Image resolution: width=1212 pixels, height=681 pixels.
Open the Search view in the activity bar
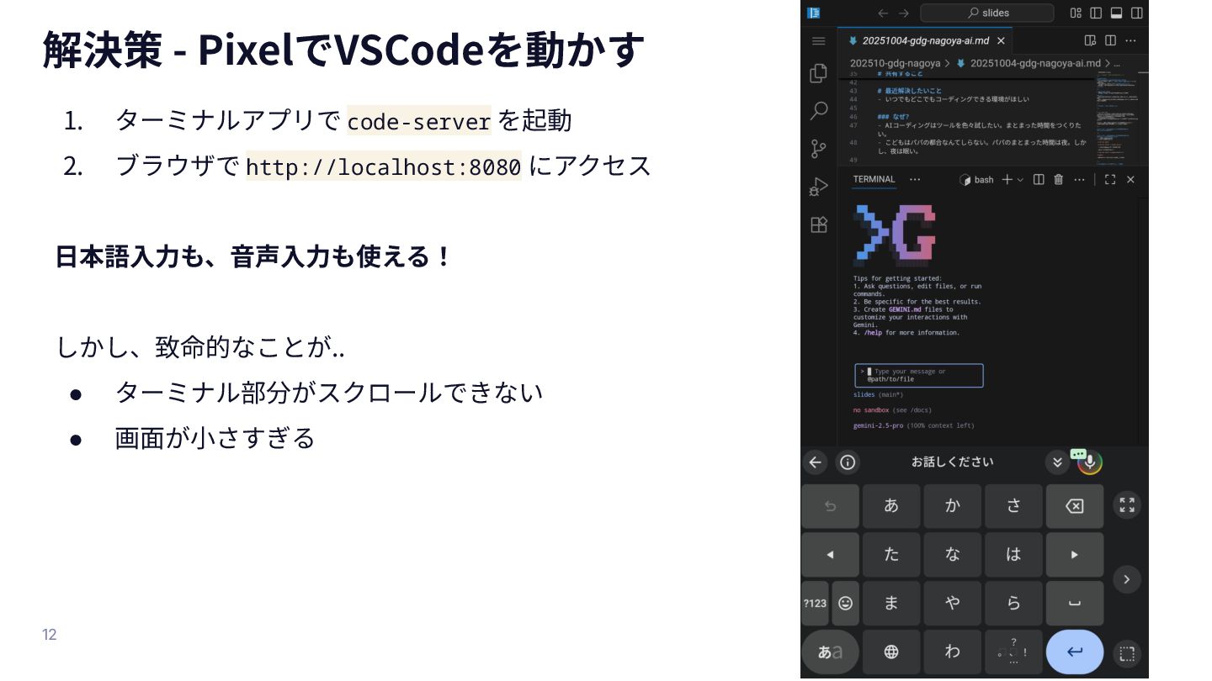coord(818,111)
